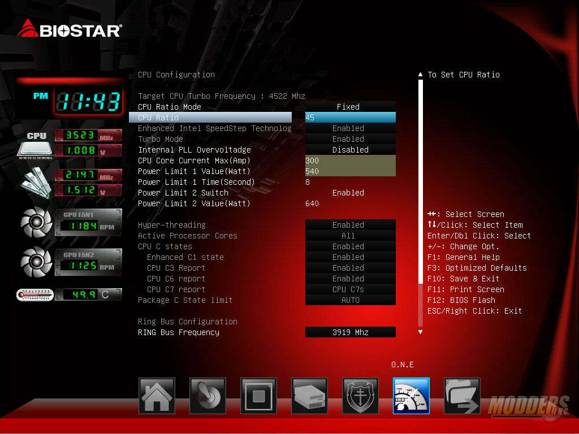
Task: Open the CPU Ratio Mode Fixed dropdown
Action: click(351, 107)
